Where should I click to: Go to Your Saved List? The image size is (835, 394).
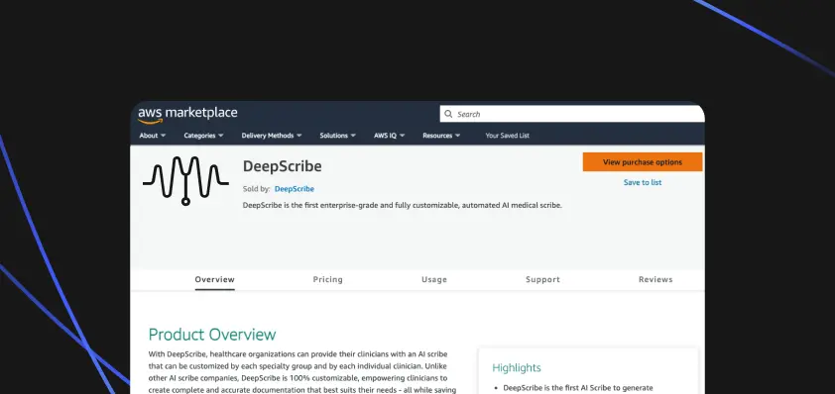[507, 136]
